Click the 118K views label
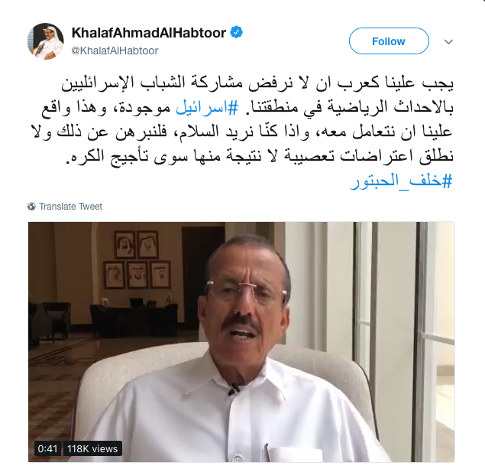This screenshot has width=485, height=466. [92, 448]
